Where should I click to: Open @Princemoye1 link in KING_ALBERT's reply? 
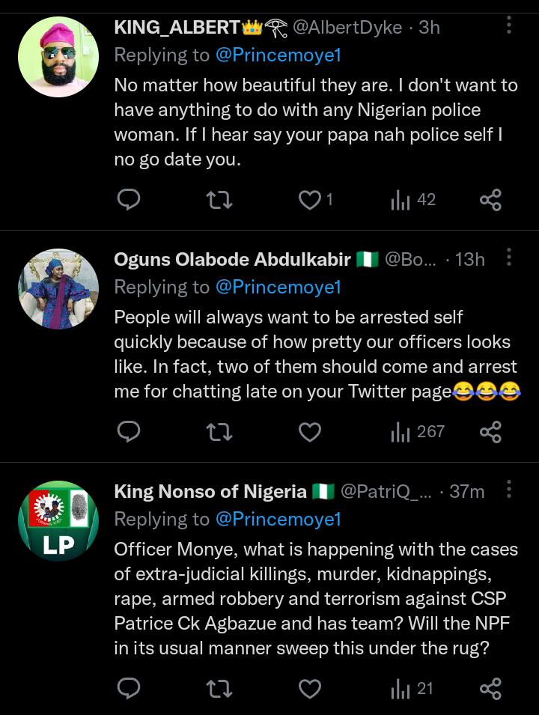coord(278,55)
